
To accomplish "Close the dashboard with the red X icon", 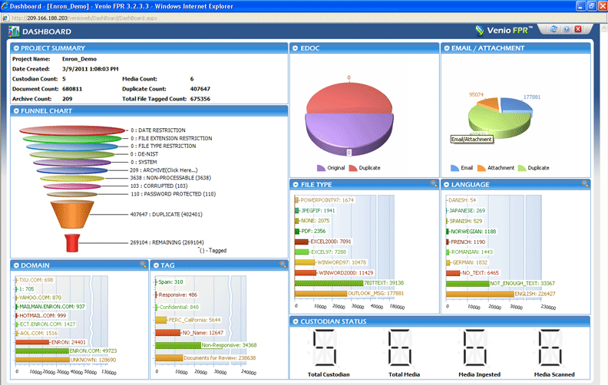I will [578, 29].
